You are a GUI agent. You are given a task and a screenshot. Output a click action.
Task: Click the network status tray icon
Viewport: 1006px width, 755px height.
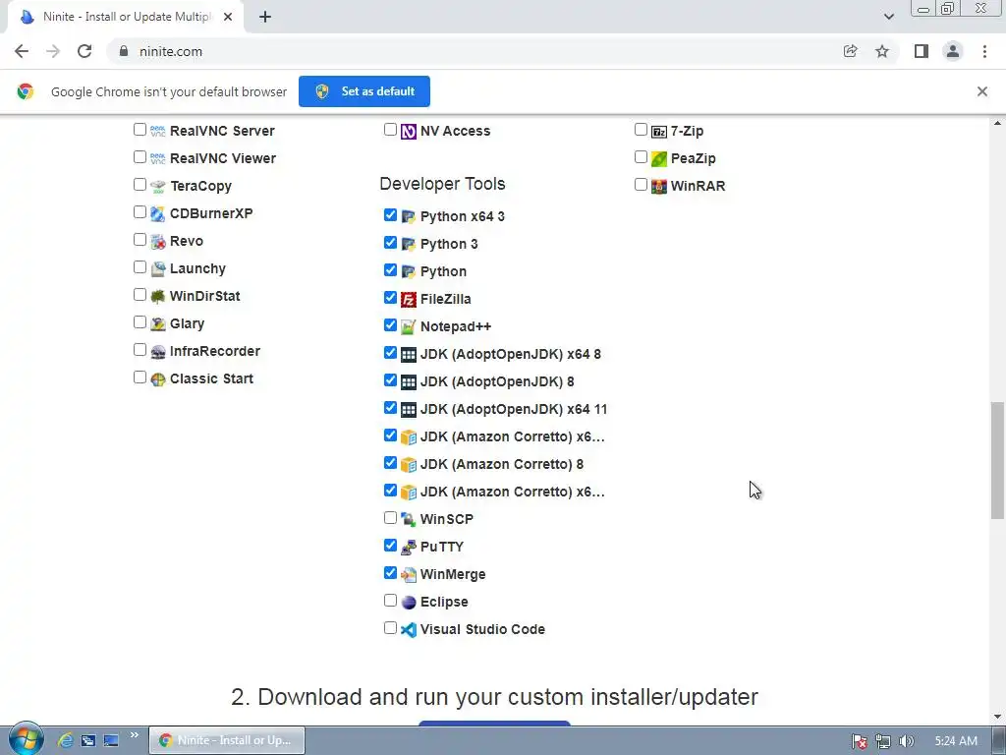point(883,741)
